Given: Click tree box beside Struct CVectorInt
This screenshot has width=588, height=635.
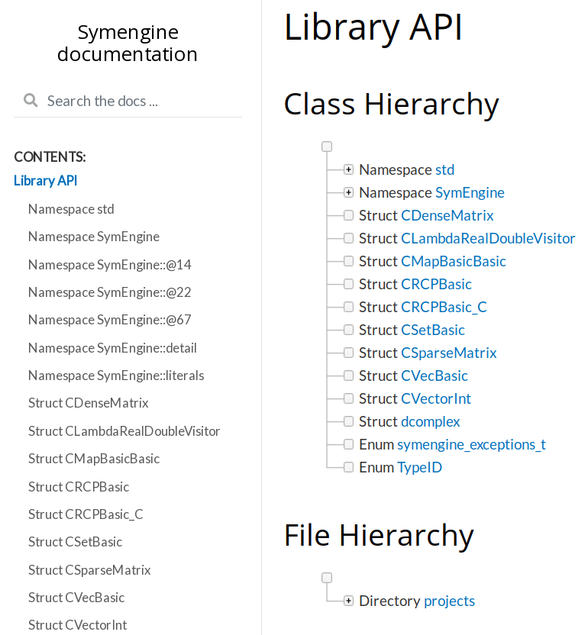Looking at the screenshot, I should [348, 398].
